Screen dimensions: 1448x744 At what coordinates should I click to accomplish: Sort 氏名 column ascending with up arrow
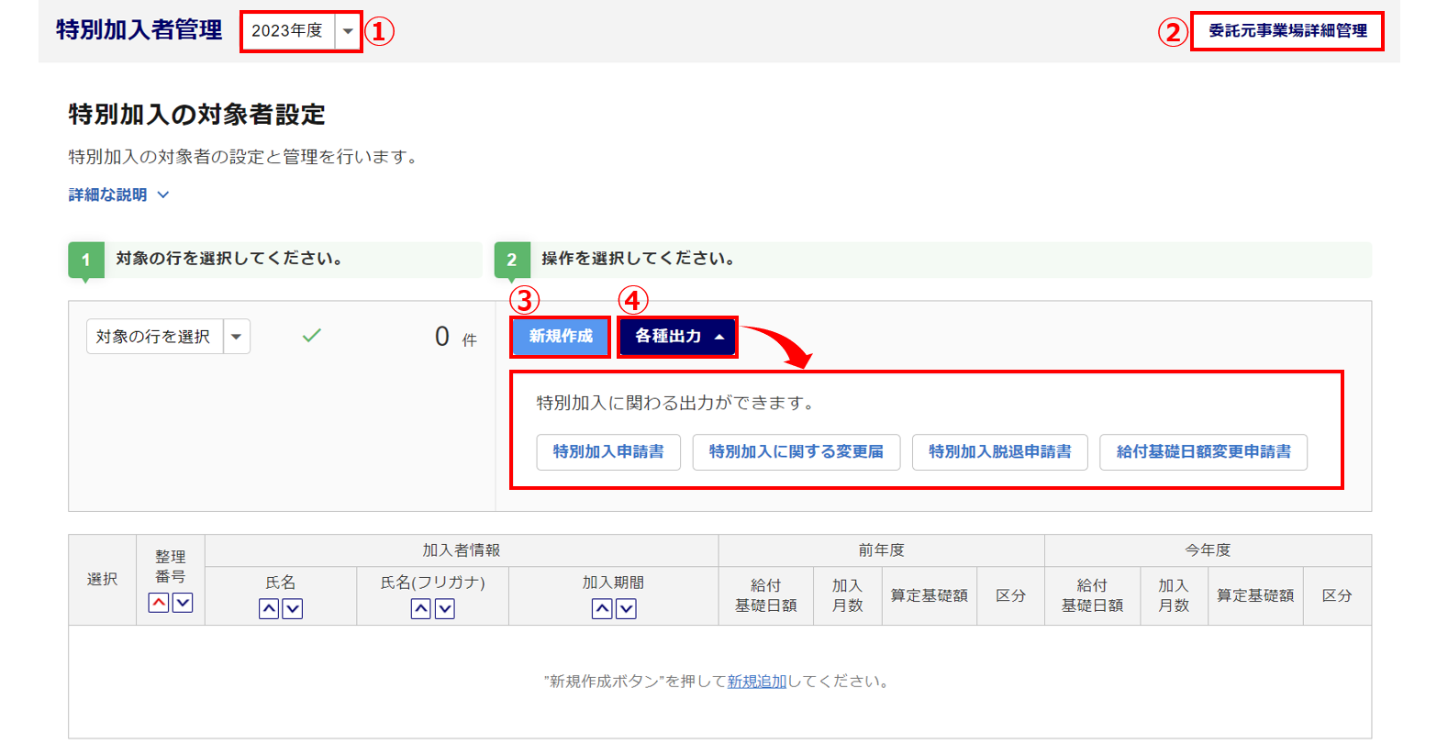tap(269, 608)
